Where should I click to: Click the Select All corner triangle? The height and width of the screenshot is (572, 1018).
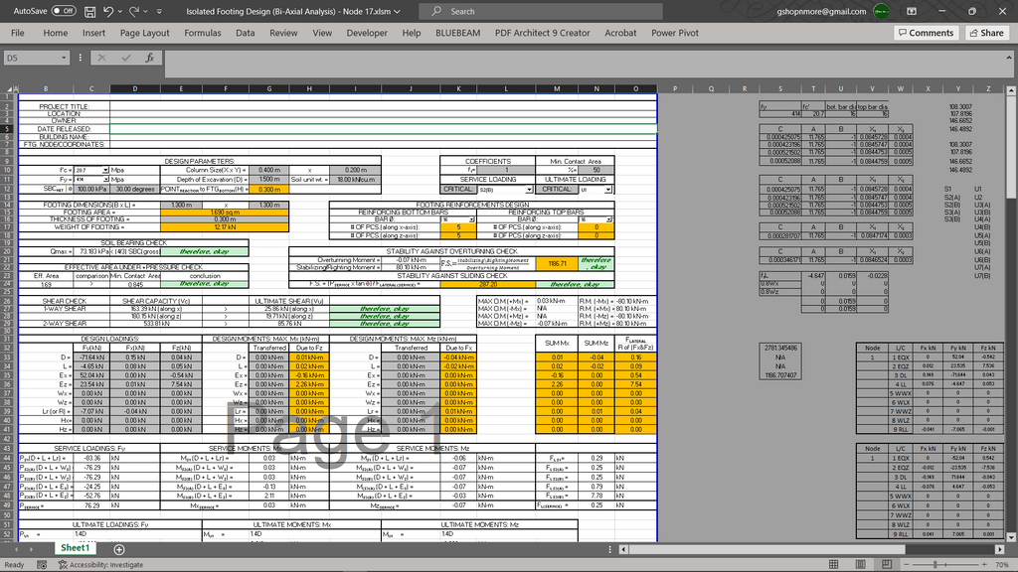click(9, 88)
